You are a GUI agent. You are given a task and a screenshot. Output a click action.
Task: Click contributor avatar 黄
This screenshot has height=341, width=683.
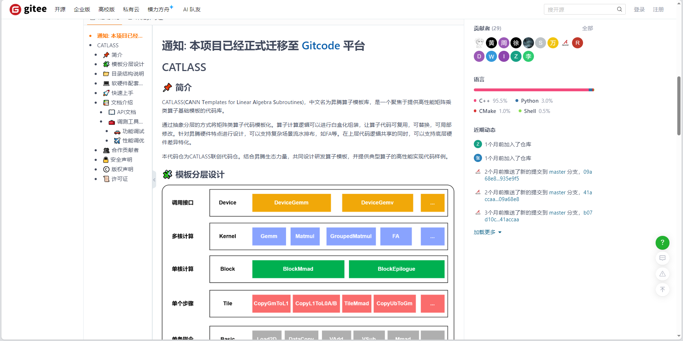491,43
